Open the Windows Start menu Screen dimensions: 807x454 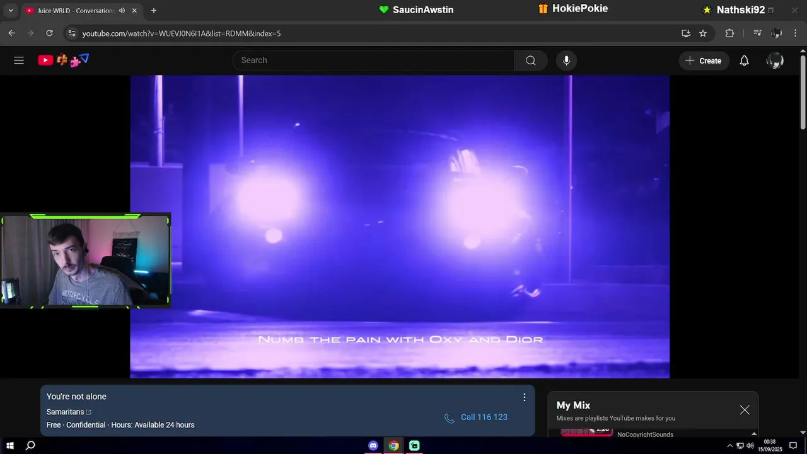click(x=10, y=446)
